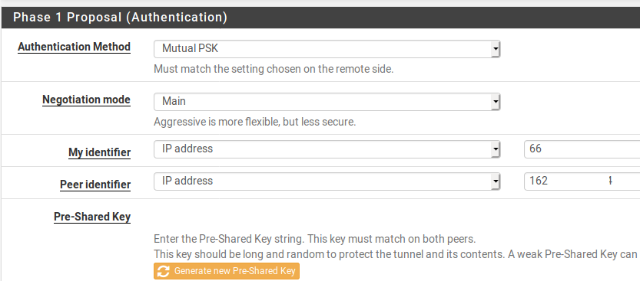Click the My identifier label

tap(100, 152)
